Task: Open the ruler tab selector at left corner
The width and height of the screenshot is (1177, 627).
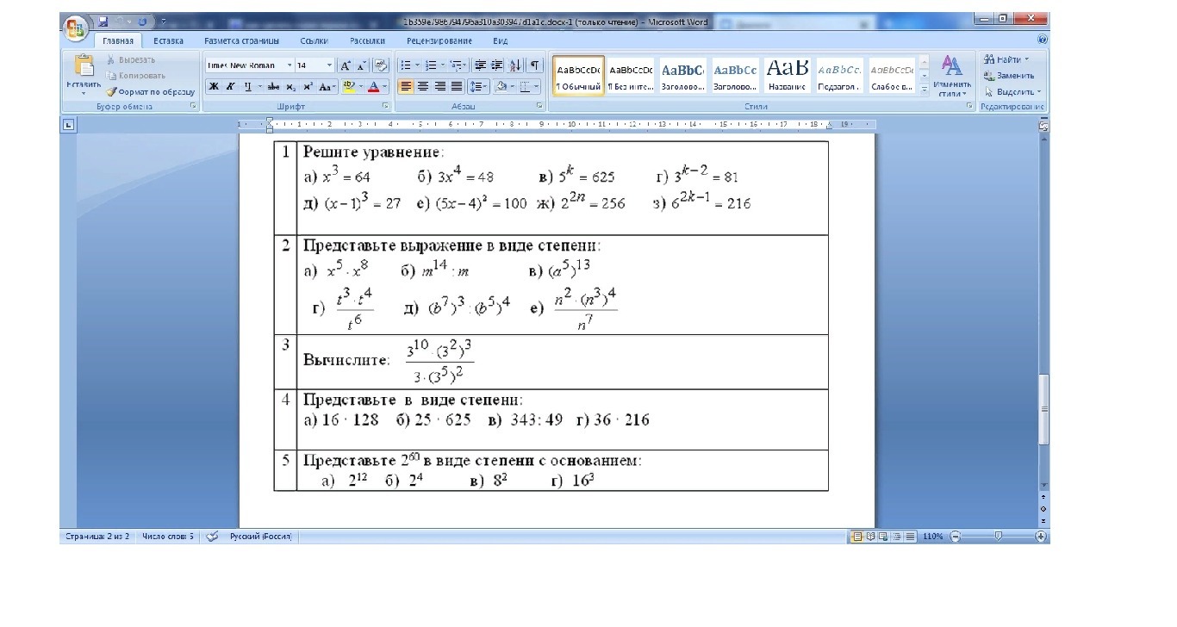Action: click(x=69, y=125)
